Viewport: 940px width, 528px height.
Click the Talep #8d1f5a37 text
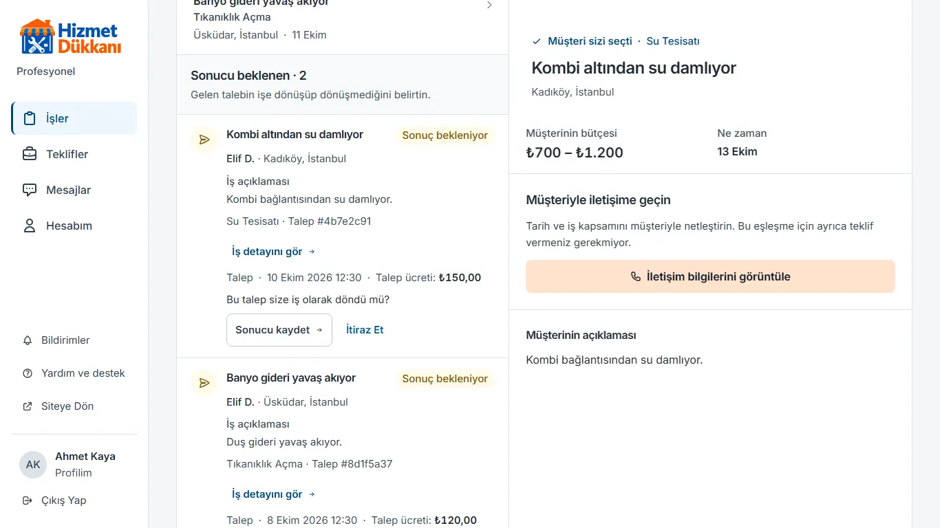coord(352,464)
